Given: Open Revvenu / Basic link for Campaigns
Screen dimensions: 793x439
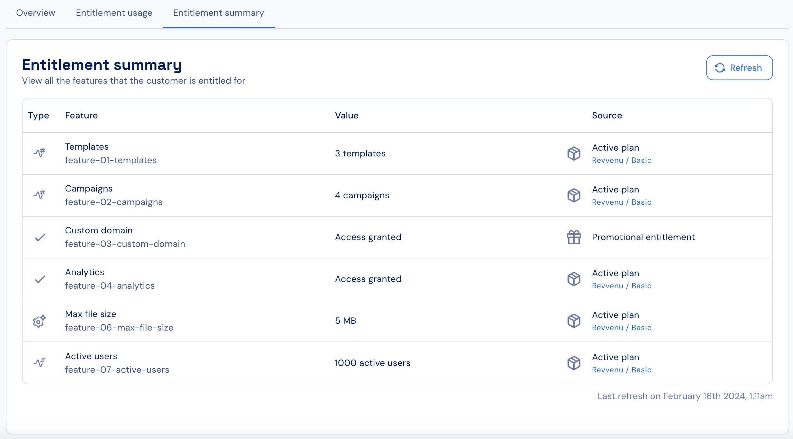Looking at the screenshot, I should (621, 202).
